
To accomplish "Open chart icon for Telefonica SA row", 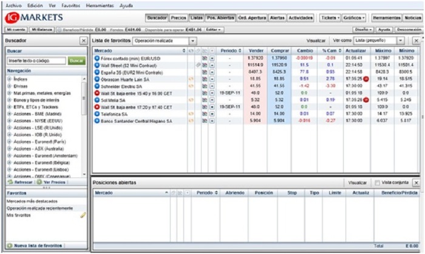I will [x=205, y=114].
